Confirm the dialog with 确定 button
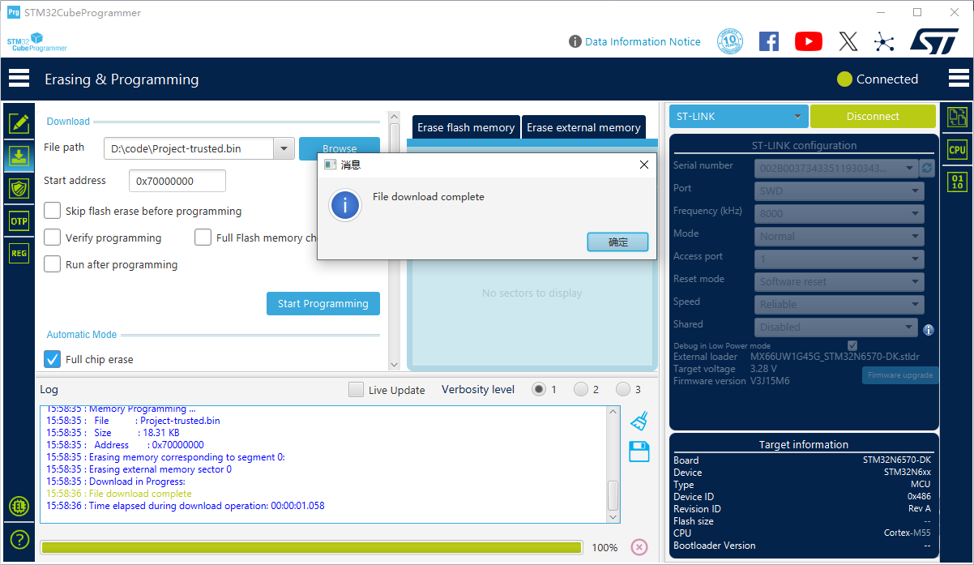 (617, 242)
